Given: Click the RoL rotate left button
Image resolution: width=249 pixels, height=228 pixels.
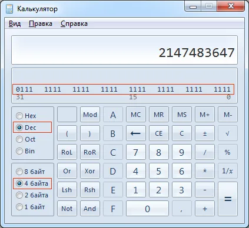Looking at the screenshot, I should point(67,152).
